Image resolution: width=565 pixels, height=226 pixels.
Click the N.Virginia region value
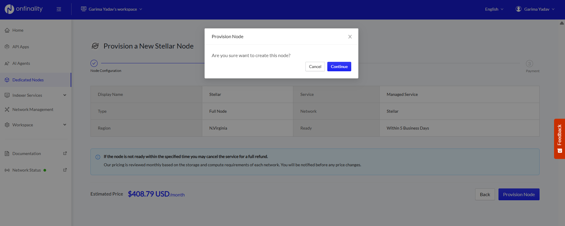(x=218, y=128)
